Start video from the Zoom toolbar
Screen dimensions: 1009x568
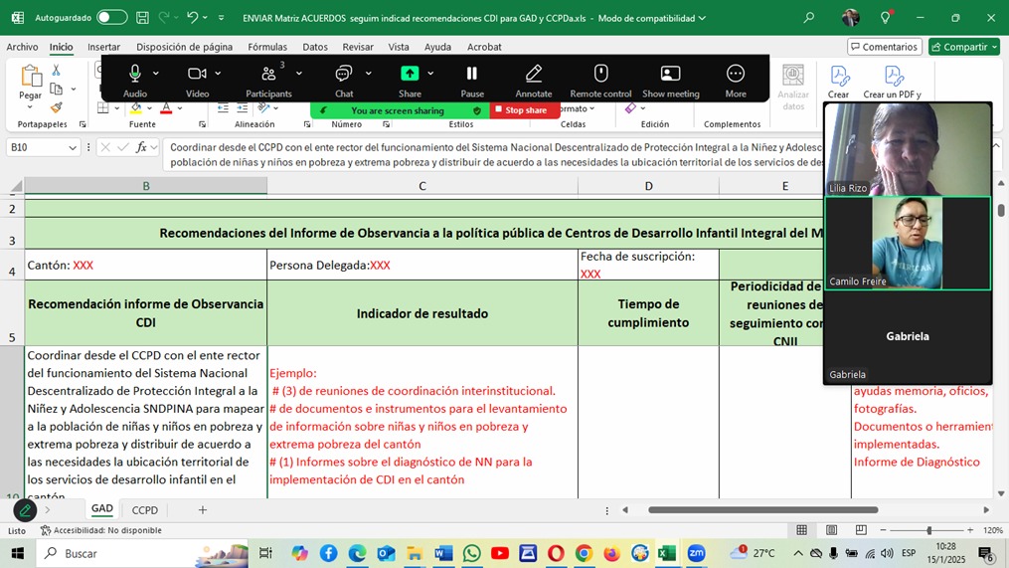click(197, 74)
